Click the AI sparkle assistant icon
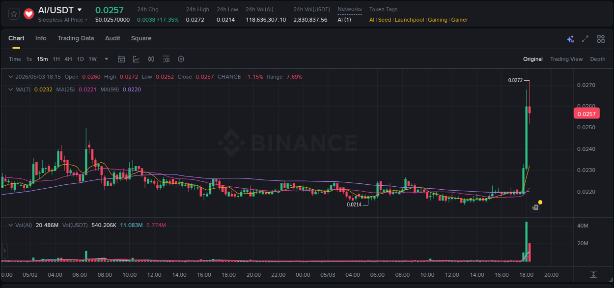 [570, 39]
